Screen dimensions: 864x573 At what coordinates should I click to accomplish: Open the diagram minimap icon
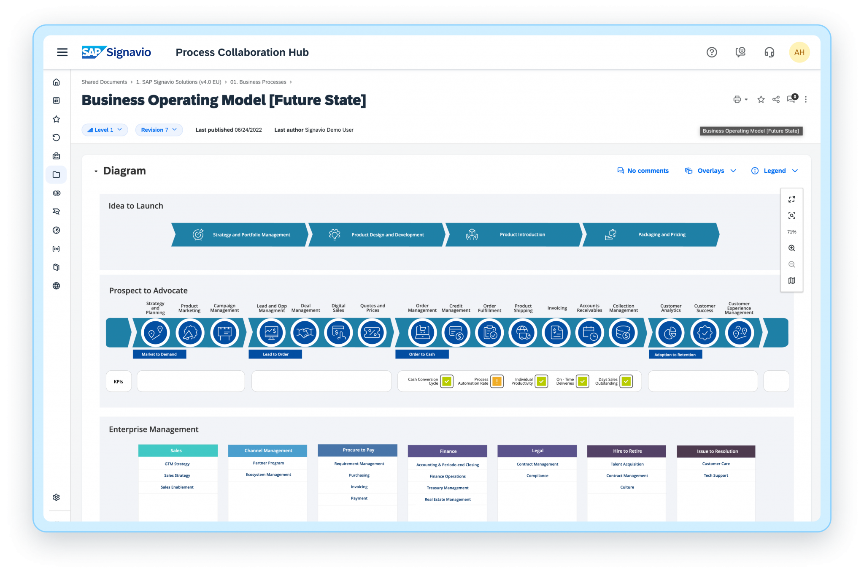point(791,280)
